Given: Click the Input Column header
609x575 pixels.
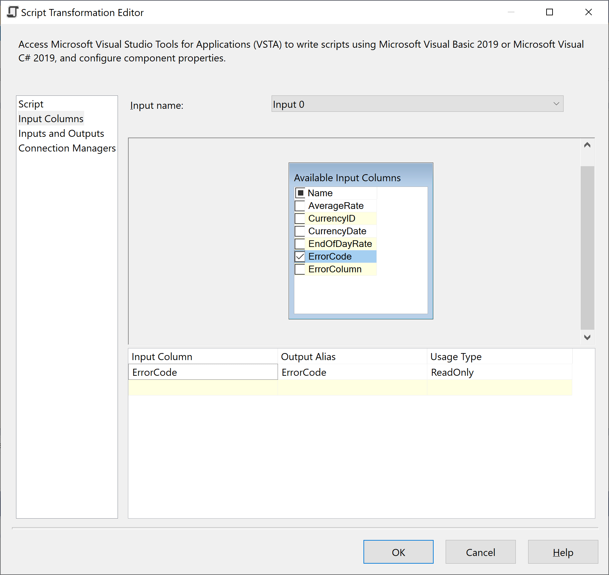Looking at the screenshot, I should tap(203, 356).
